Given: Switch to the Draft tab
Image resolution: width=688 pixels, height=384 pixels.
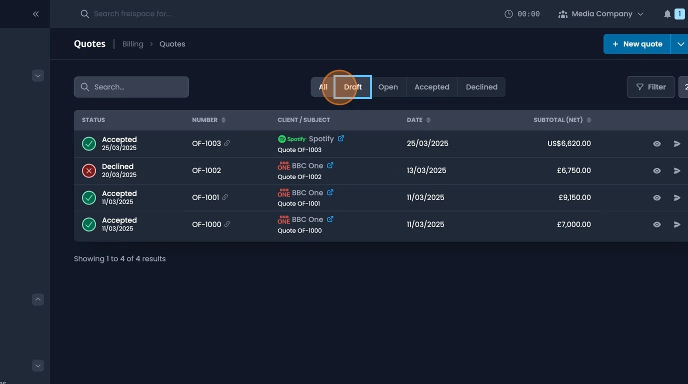Looking at the screenshot, I should click(352, 86).
